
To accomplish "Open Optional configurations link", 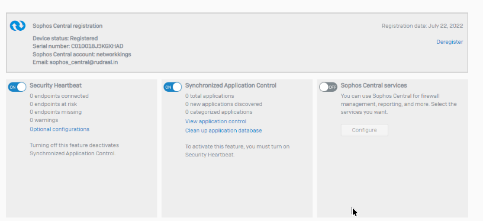I will [59, 129].
